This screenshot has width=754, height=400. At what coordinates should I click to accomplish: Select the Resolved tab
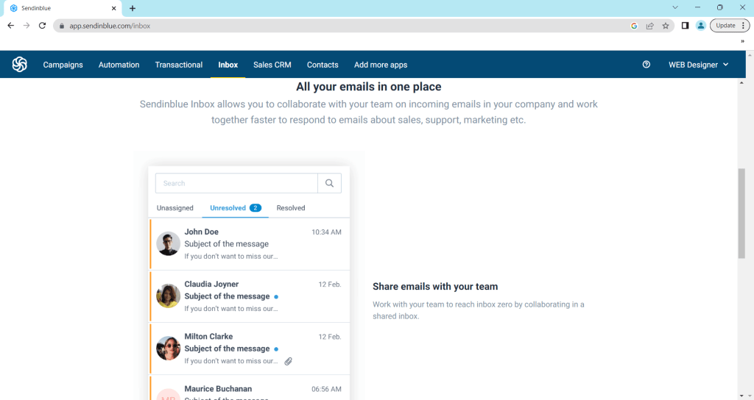tap(291, 208)
